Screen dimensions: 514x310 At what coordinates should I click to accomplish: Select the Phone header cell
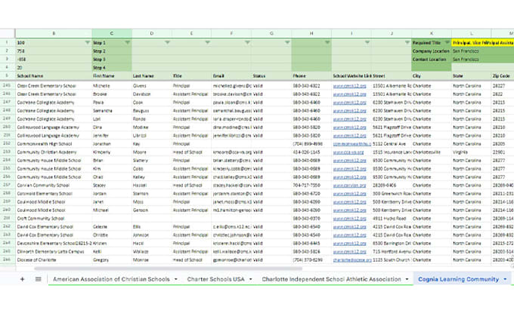[311, 76]
